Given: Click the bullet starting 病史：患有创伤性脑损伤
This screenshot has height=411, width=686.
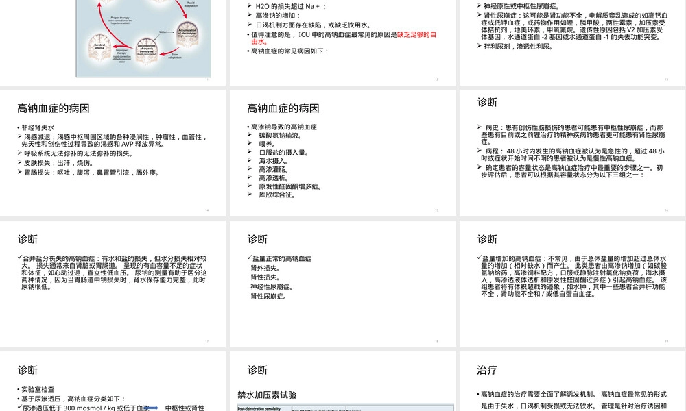Looking at the screenshot, I should tap(573, 134).
